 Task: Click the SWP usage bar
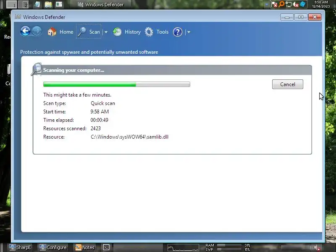[230, 249]
